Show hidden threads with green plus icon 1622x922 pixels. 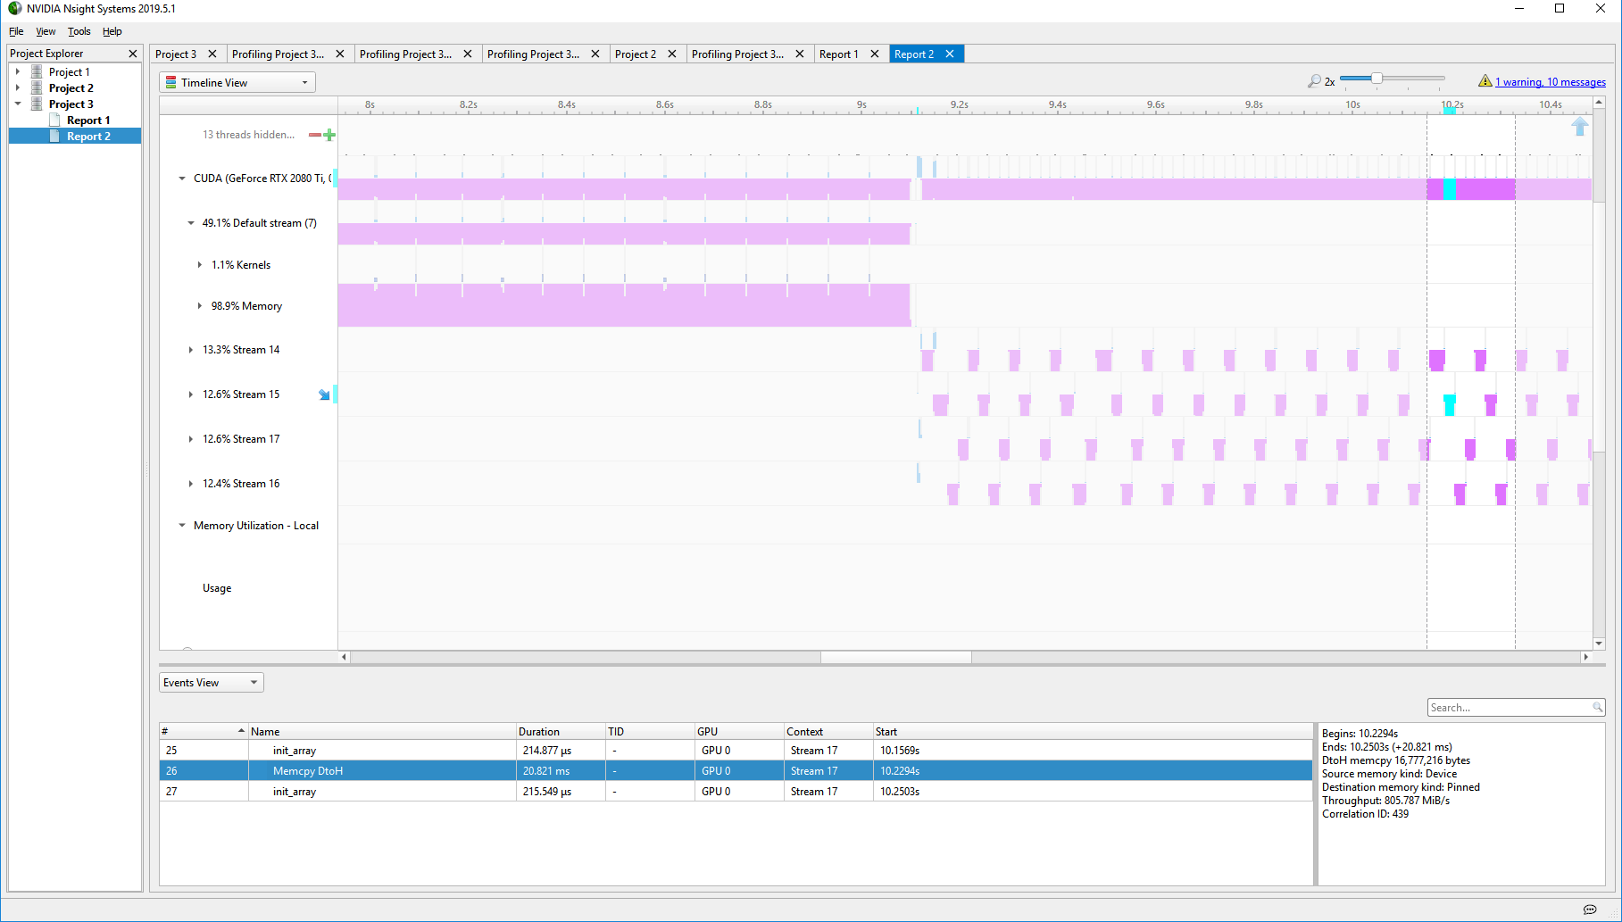coord(329,135)
